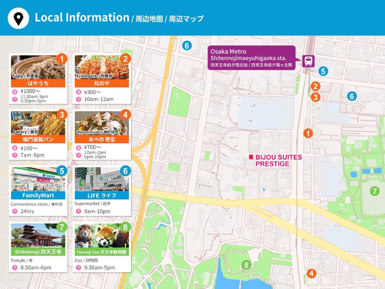
Task: Click the blue FamilyMart name label
Action: pos(38,195)
